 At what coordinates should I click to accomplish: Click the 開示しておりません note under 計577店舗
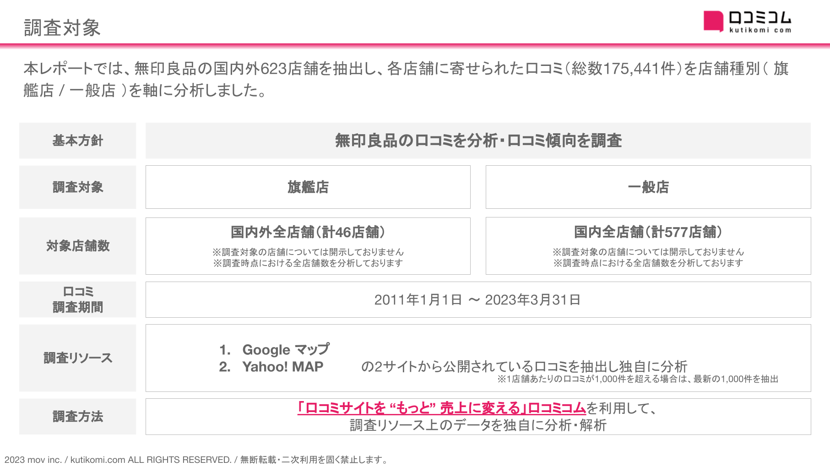[648, 252]
